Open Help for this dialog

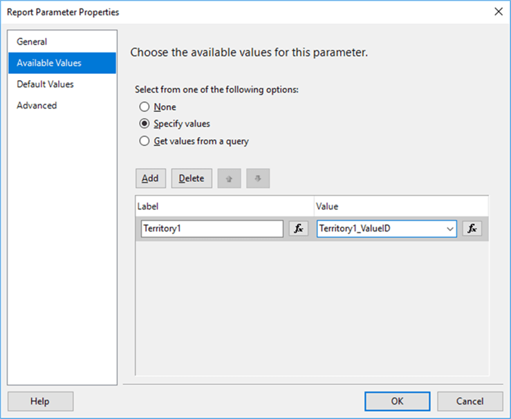[x=40, y=401]
